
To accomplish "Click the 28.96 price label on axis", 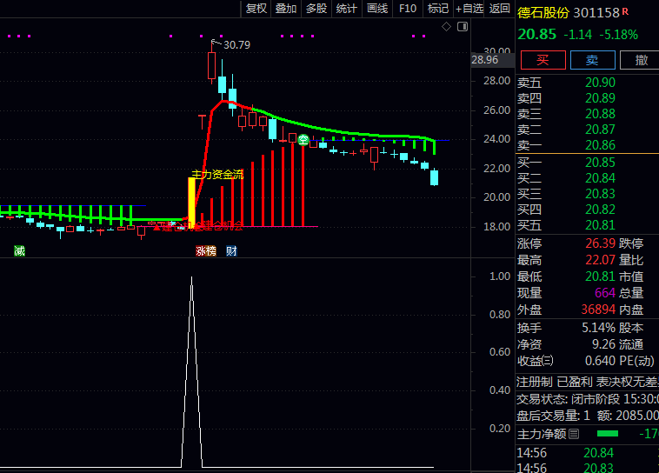I will [x=484, y=60].
